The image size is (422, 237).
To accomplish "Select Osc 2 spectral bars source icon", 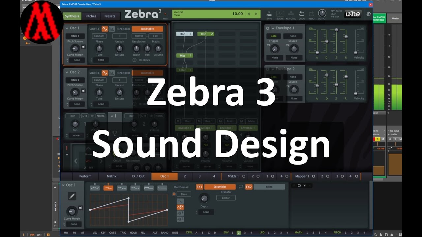I will [x=112, y=73].
